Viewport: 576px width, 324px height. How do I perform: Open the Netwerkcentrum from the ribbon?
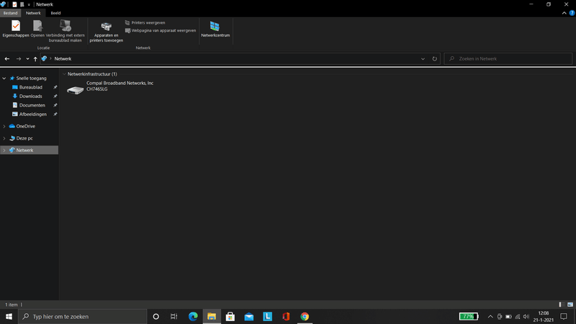click(215, 29)
